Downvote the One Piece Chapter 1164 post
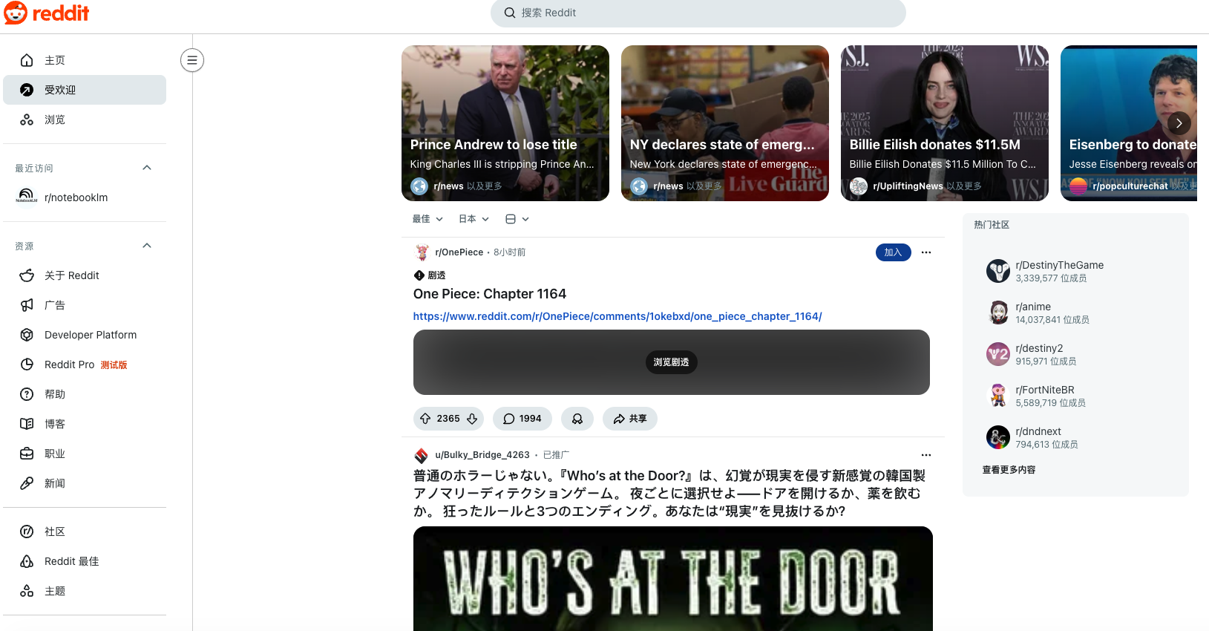 (472, 419)
